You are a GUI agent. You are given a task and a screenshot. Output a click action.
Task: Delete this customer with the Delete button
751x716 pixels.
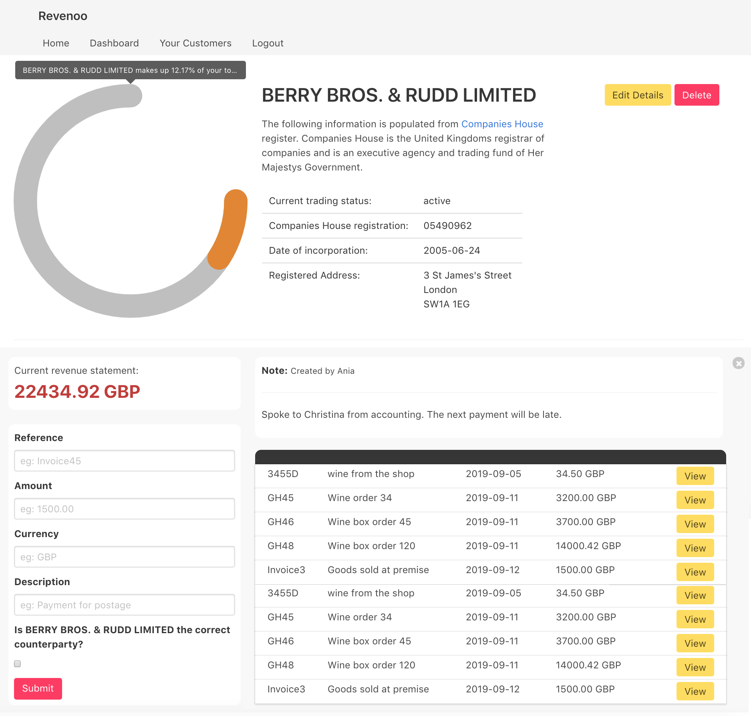click(x=697, y=95)
